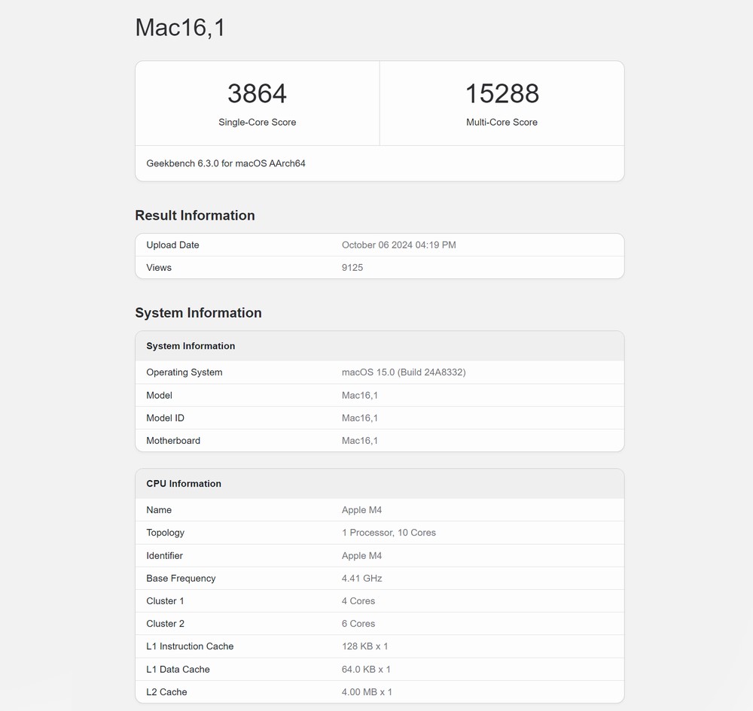The height and width of the screenshot is (711, 753).
Task: Select 1 Processor, 10 Cores value
Action: pyautogui.click(x=389, y=533)
